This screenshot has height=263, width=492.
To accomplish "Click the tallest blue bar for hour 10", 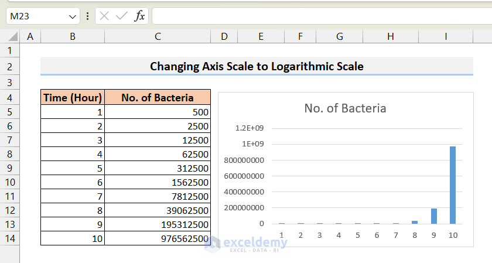I will [x=453, y=185].
